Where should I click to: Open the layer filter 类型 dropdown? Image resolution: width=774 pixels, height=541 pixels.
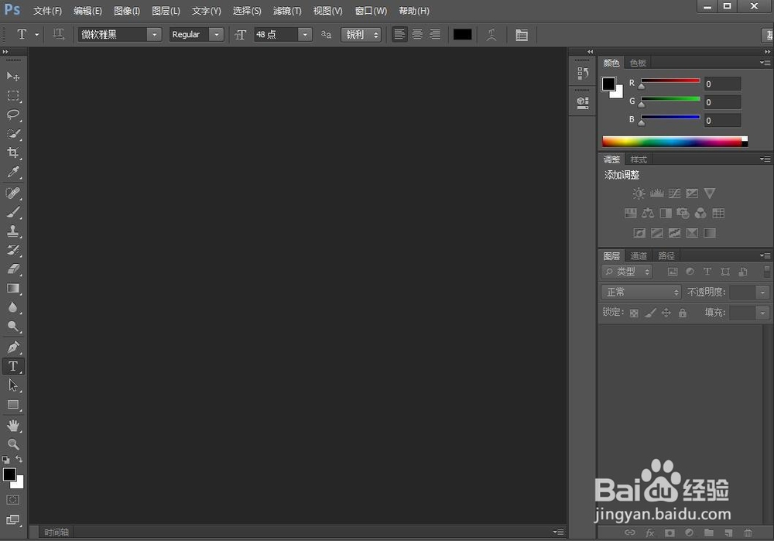click(x=627, y=272)
